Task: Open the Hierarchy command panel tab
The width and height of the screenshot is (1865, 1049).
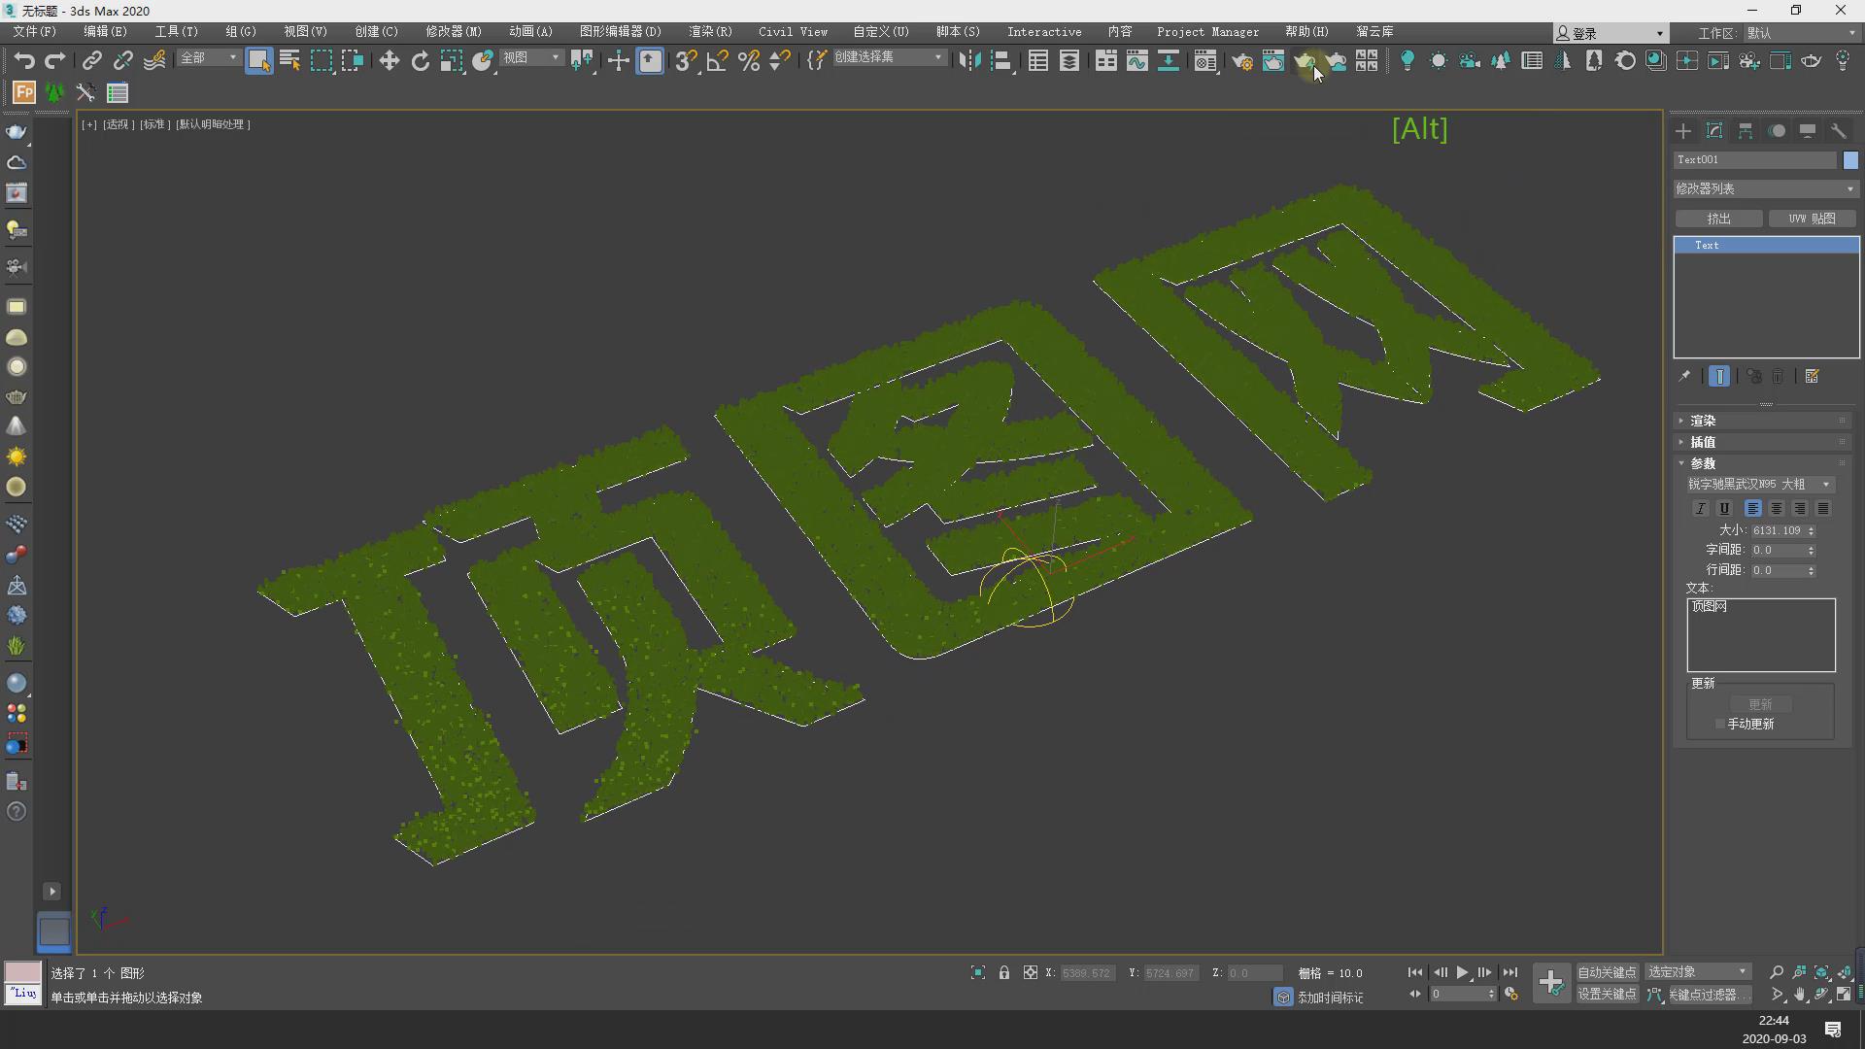Action: (x=1746, y=131)
